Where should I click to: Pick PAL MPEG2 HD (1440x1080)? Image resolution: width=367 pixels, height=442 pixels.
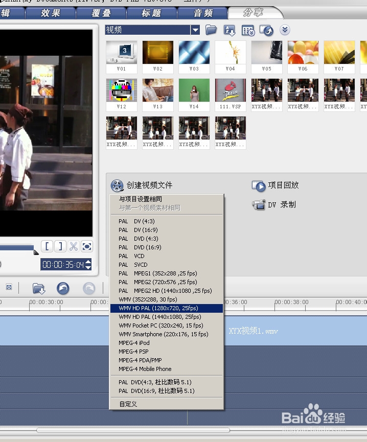tap(167, 291)
